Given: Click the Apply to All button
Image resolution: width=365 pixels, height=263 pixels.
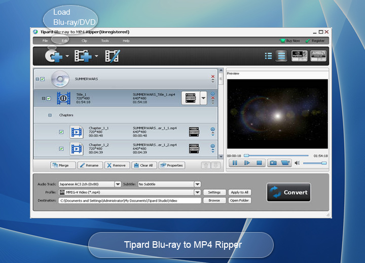Looking at the screenshot, I should [x=239, y=192].
